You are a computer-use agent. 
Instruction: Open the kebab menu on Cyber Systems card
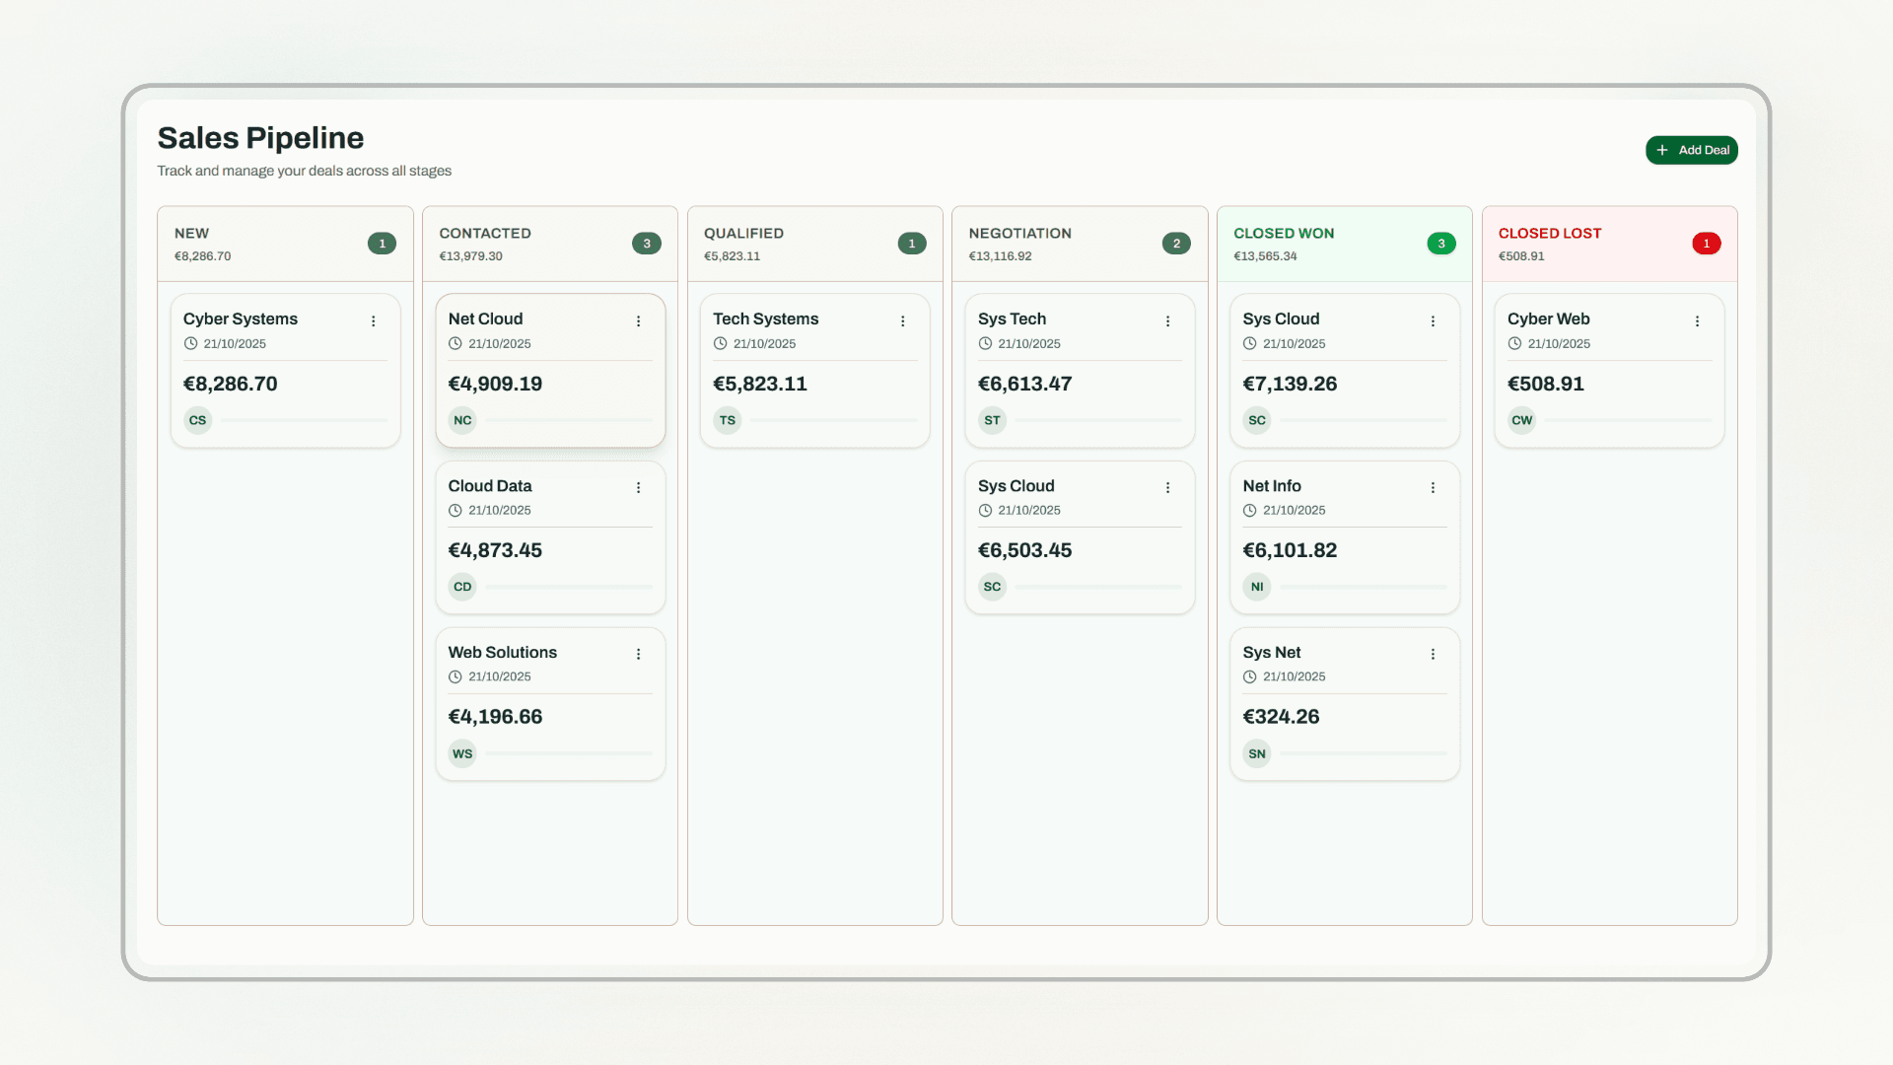373,320
